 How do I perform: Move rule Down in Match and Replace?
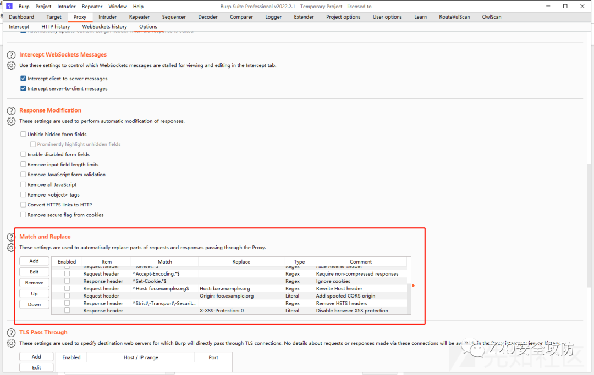click(x=34, y=304)
